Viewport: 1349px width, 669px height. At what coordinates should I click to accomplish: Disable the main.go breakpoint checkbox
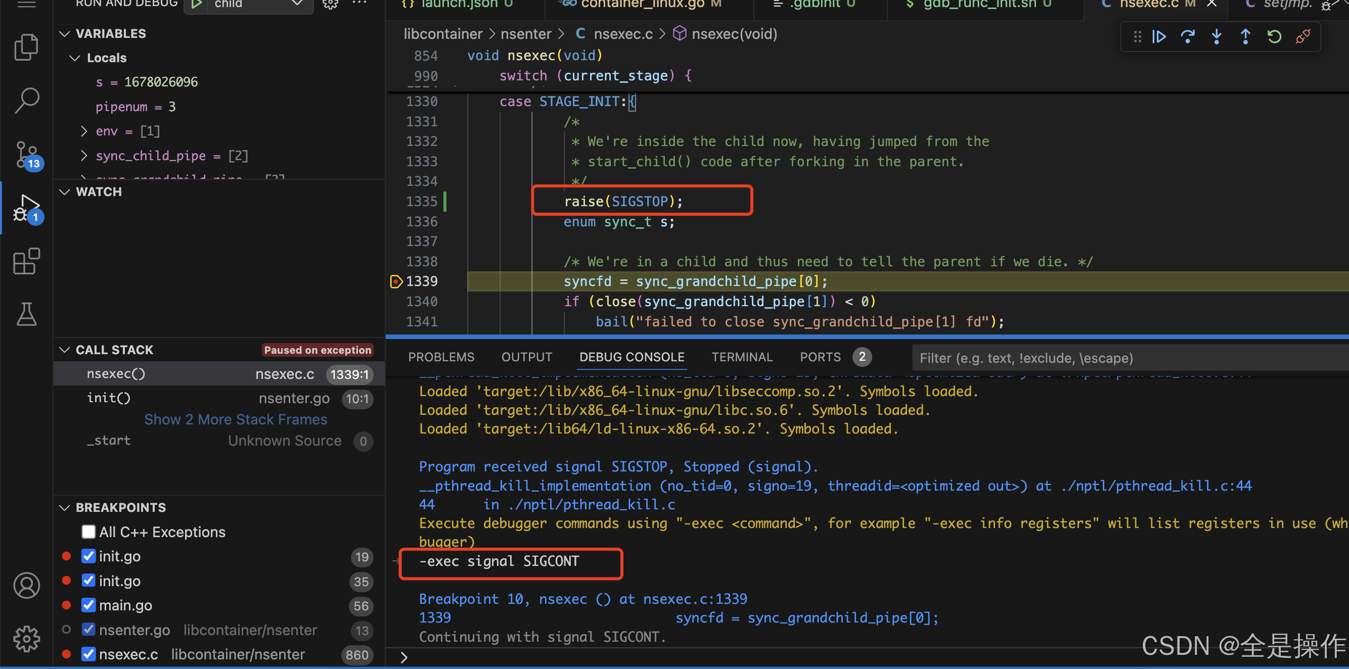pyautogui.click(x=88, y=605)
